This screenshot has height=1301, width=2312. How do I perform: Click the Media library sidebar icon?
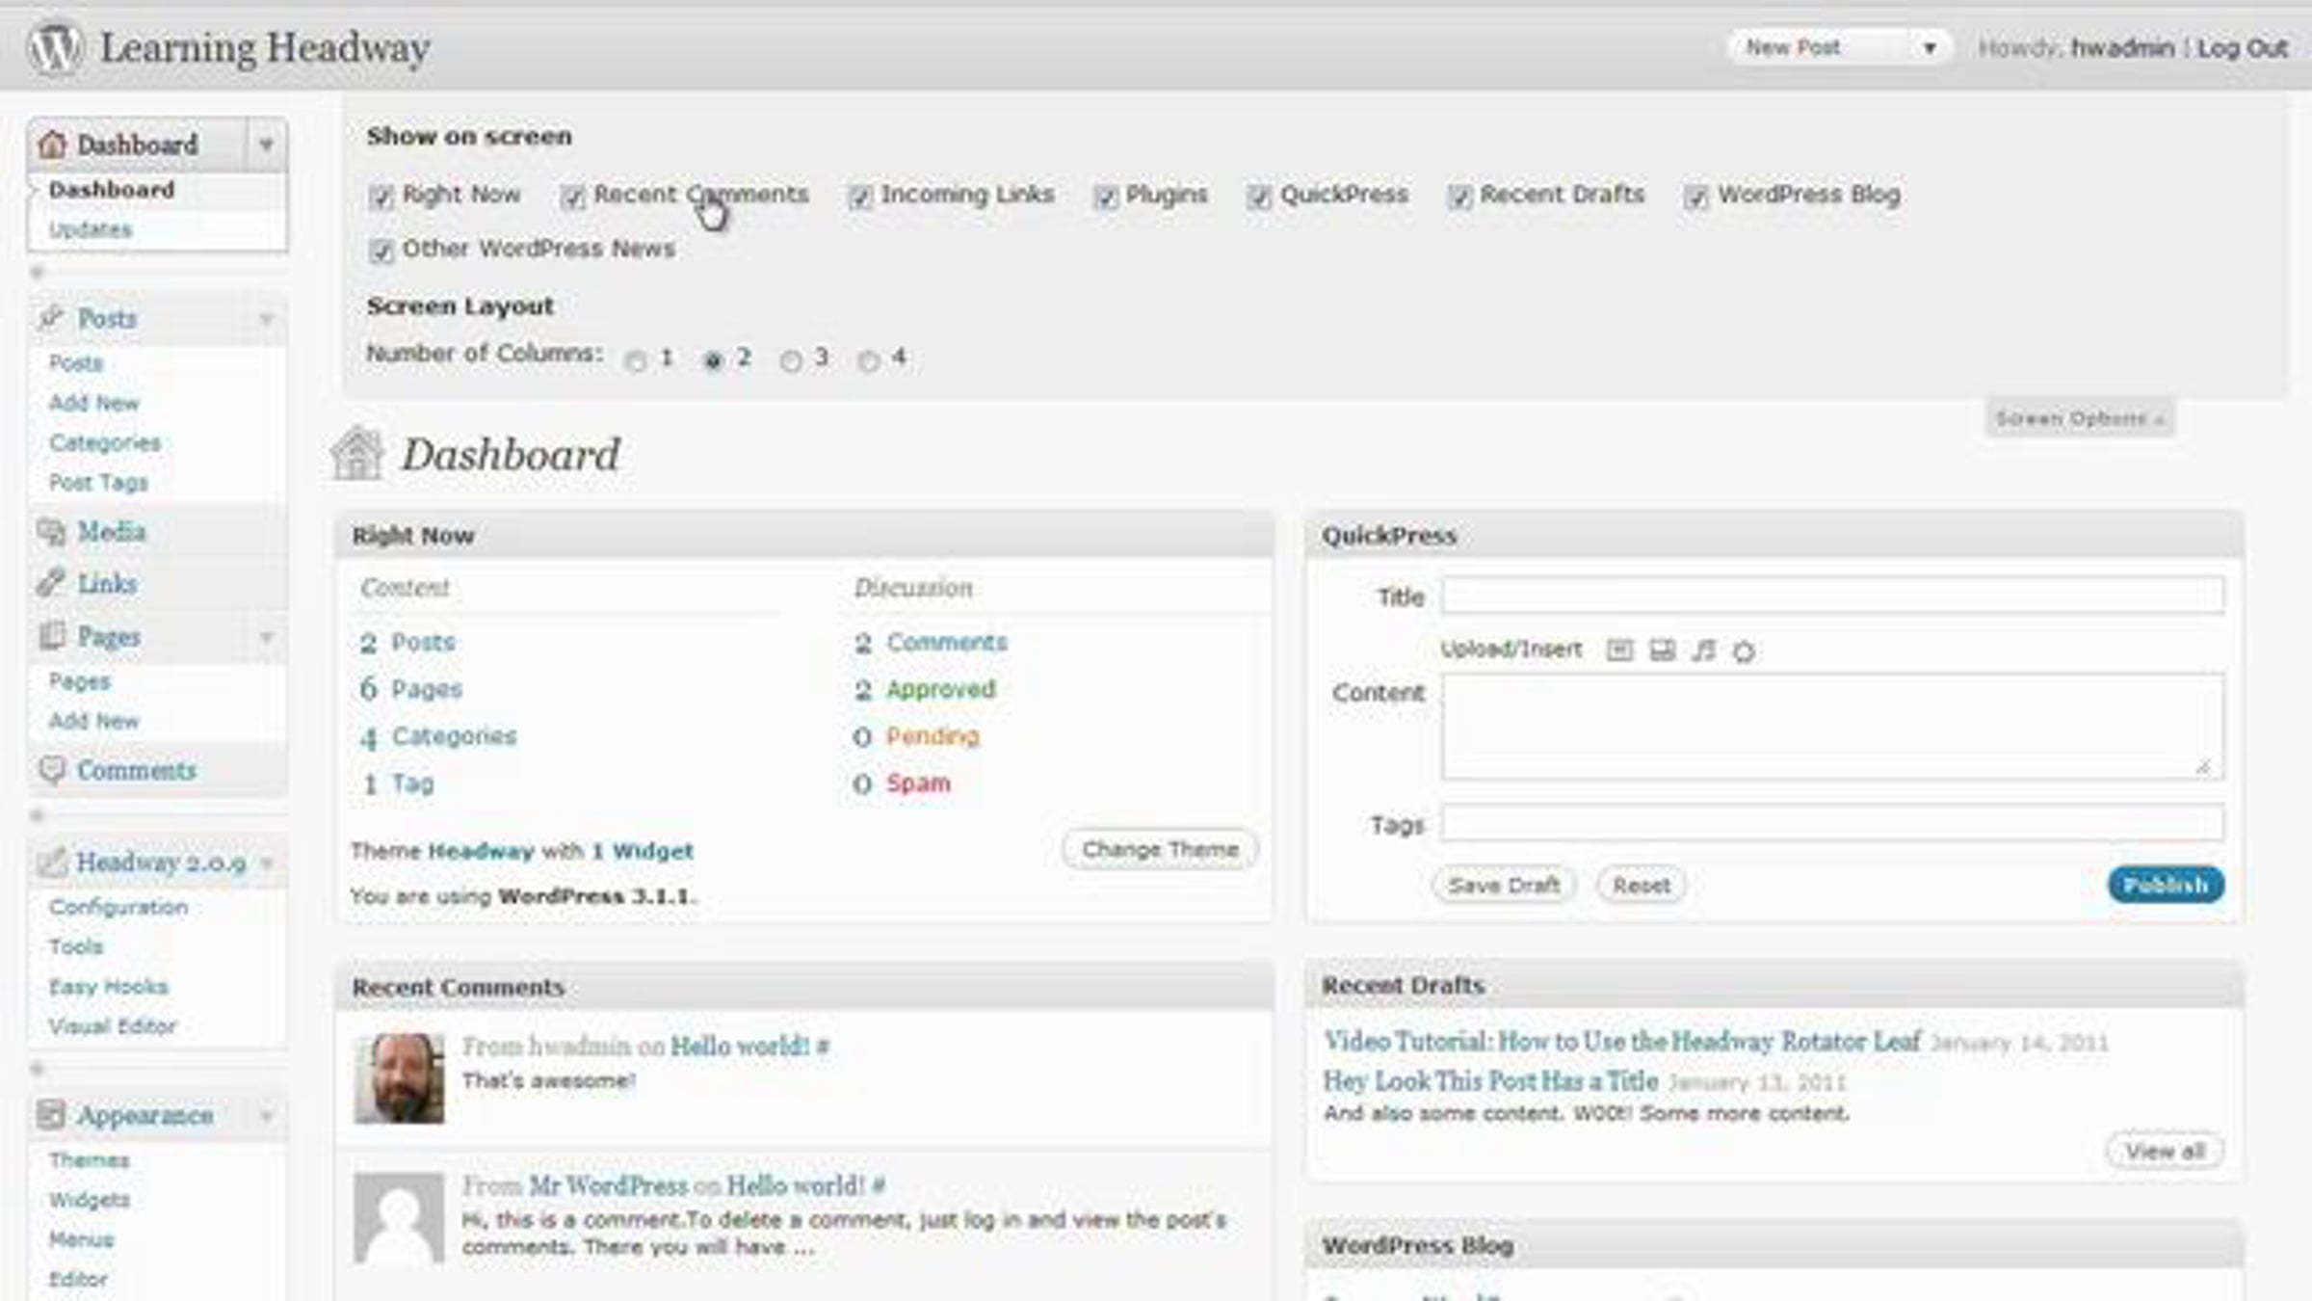pos(51,531)
